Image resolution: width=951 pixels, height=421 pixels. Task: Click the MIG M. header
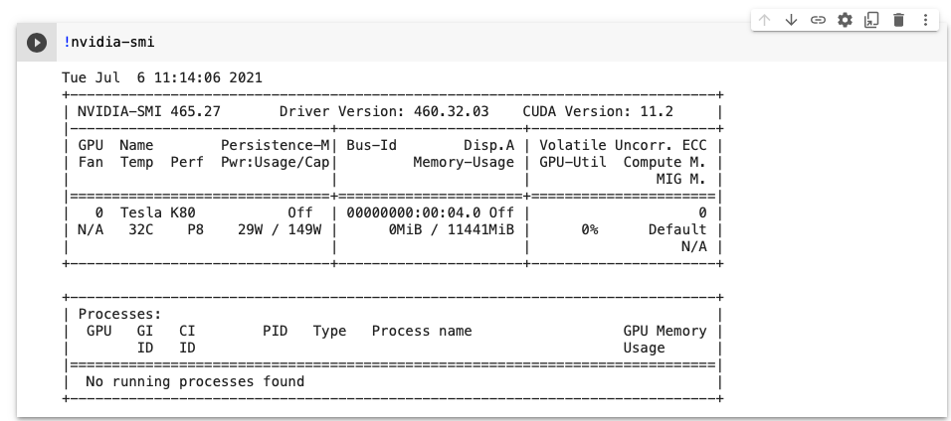681,180
